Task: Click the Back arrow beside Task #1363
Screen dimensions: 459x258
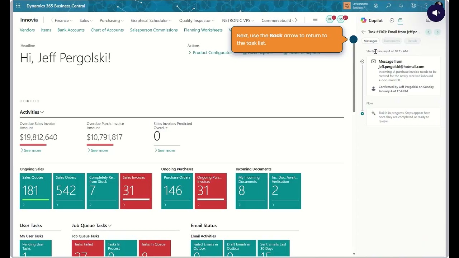Action: 364,32
